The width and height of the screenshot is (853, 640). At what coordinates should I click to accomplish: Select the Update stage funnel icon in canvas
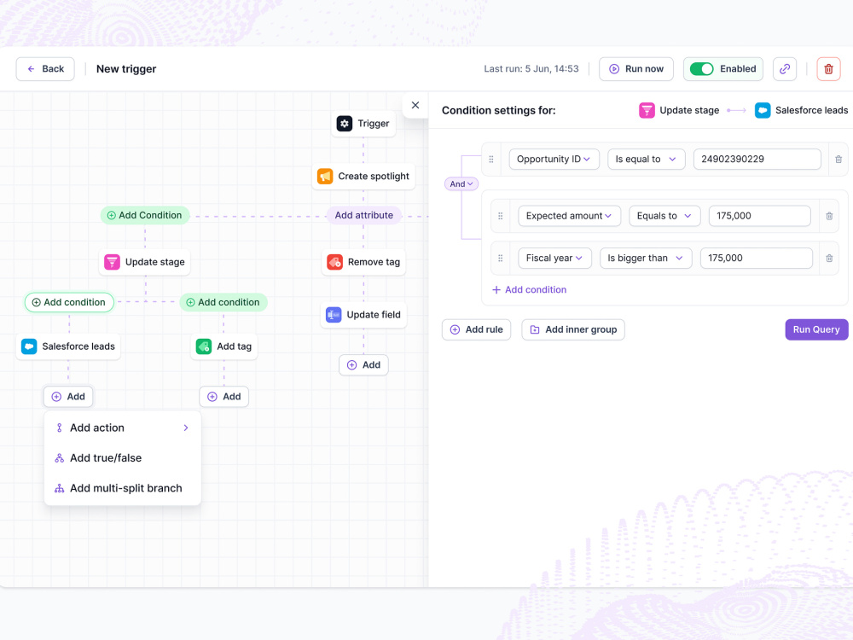(112, 262)
